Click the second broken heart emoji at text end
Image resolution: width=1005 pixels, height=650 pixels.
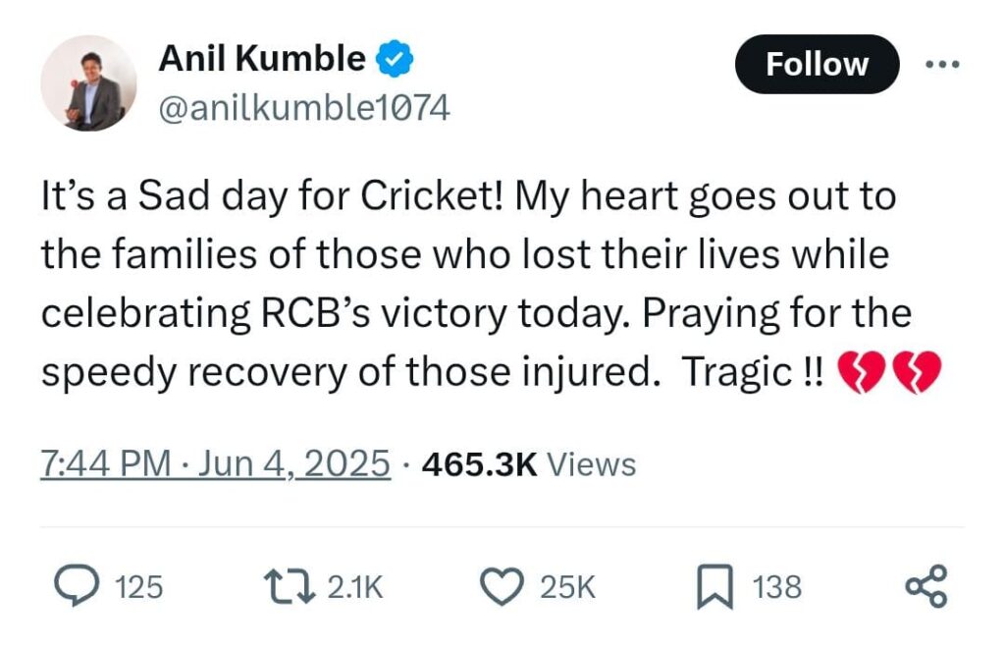click(918, 372)
